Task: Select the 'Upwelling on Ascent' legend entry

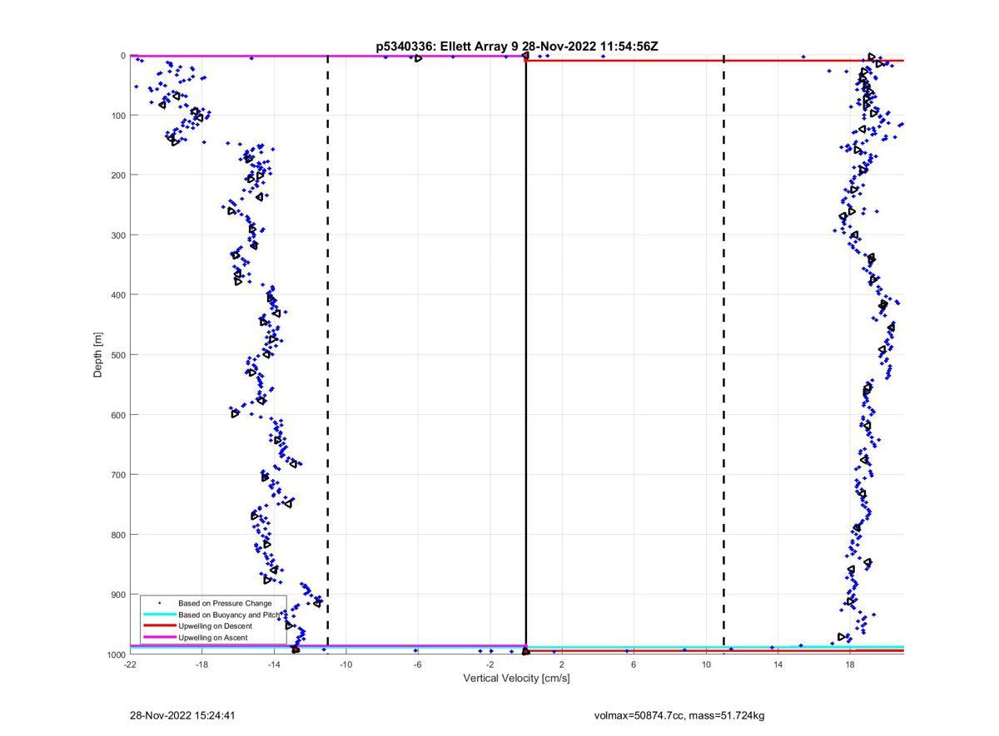Action: 214,638
